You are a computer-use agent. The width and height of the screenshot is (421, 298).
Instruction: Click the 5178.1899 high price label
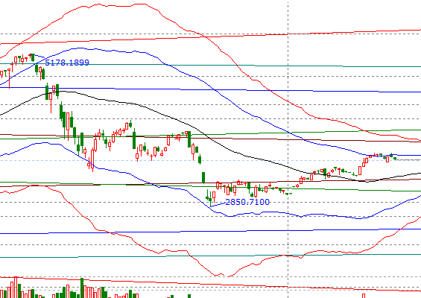pos(67,63)
